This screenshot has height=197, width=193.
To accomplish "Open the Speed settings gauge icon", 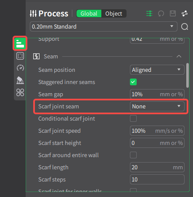I will point(20,68).
